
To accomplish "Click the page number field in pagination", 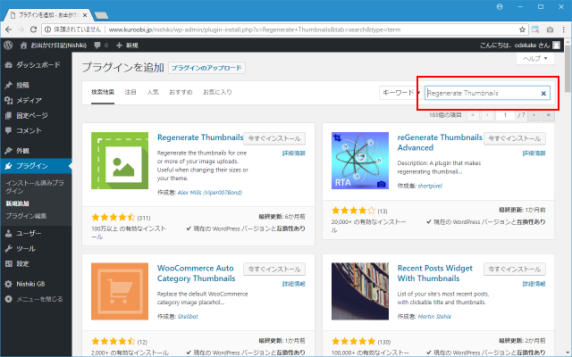I will pyautogui.click(x=505, y=115).
